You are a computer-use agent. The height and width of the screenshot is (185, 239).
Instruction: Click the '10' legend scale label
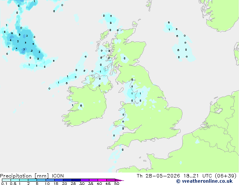(x=47, y=183)
